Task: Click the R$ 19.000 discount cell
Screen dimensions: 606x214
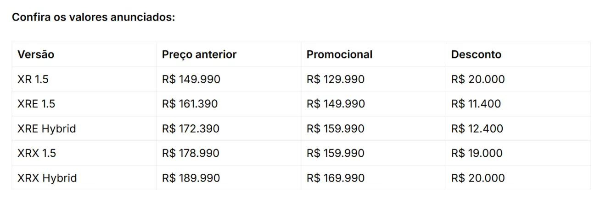Action: pos(518,153)
